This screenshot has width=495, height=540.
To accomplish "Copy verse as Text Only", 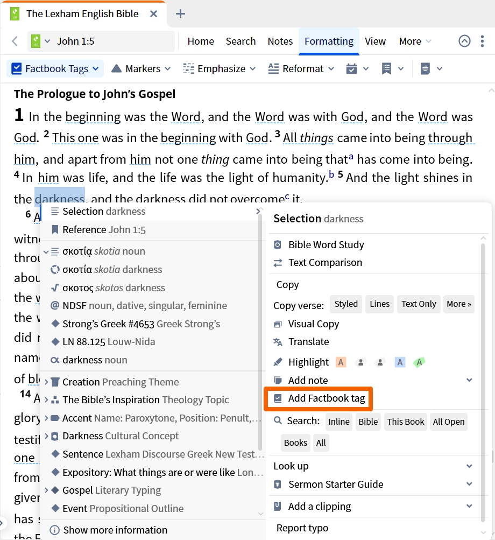I will click(419, 304).
